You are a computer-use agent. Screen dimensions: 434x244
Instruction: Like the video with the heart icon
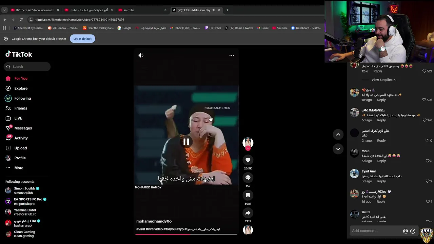coord(248,160)
